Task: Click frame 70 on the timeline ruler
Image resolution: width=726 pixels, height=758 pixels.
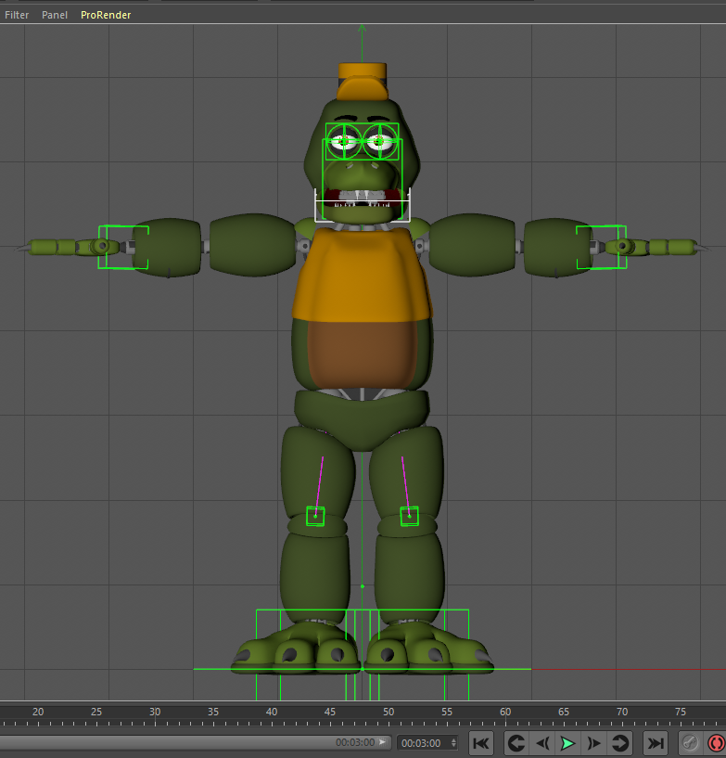Action: click(622, 713)
